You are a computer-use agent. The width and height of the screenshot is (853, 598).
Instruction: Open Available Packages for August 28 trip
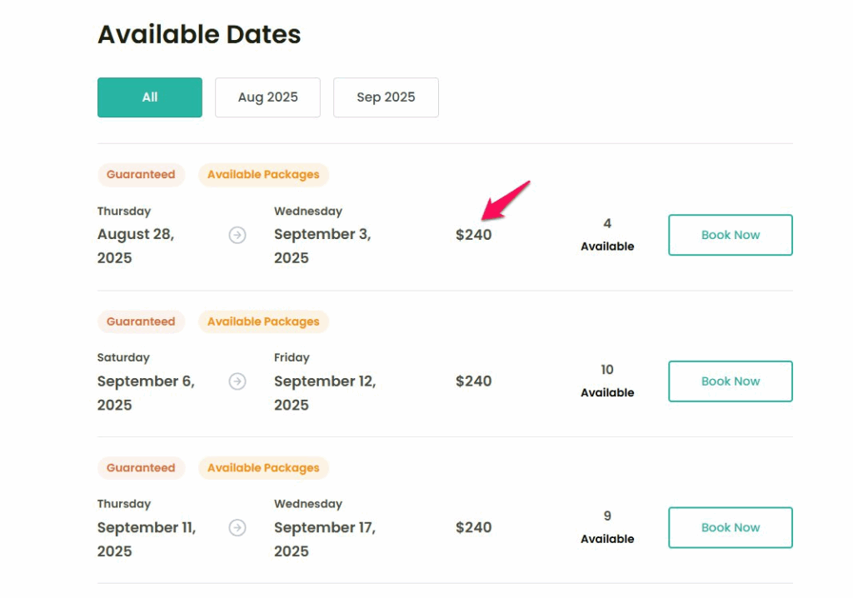(263, 175)
